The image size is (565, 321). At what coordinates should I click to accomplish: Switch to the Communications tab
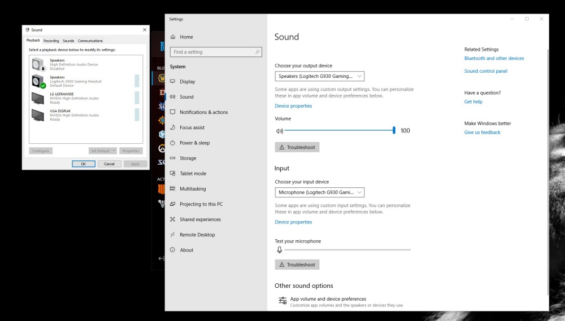tap(90, 41)
